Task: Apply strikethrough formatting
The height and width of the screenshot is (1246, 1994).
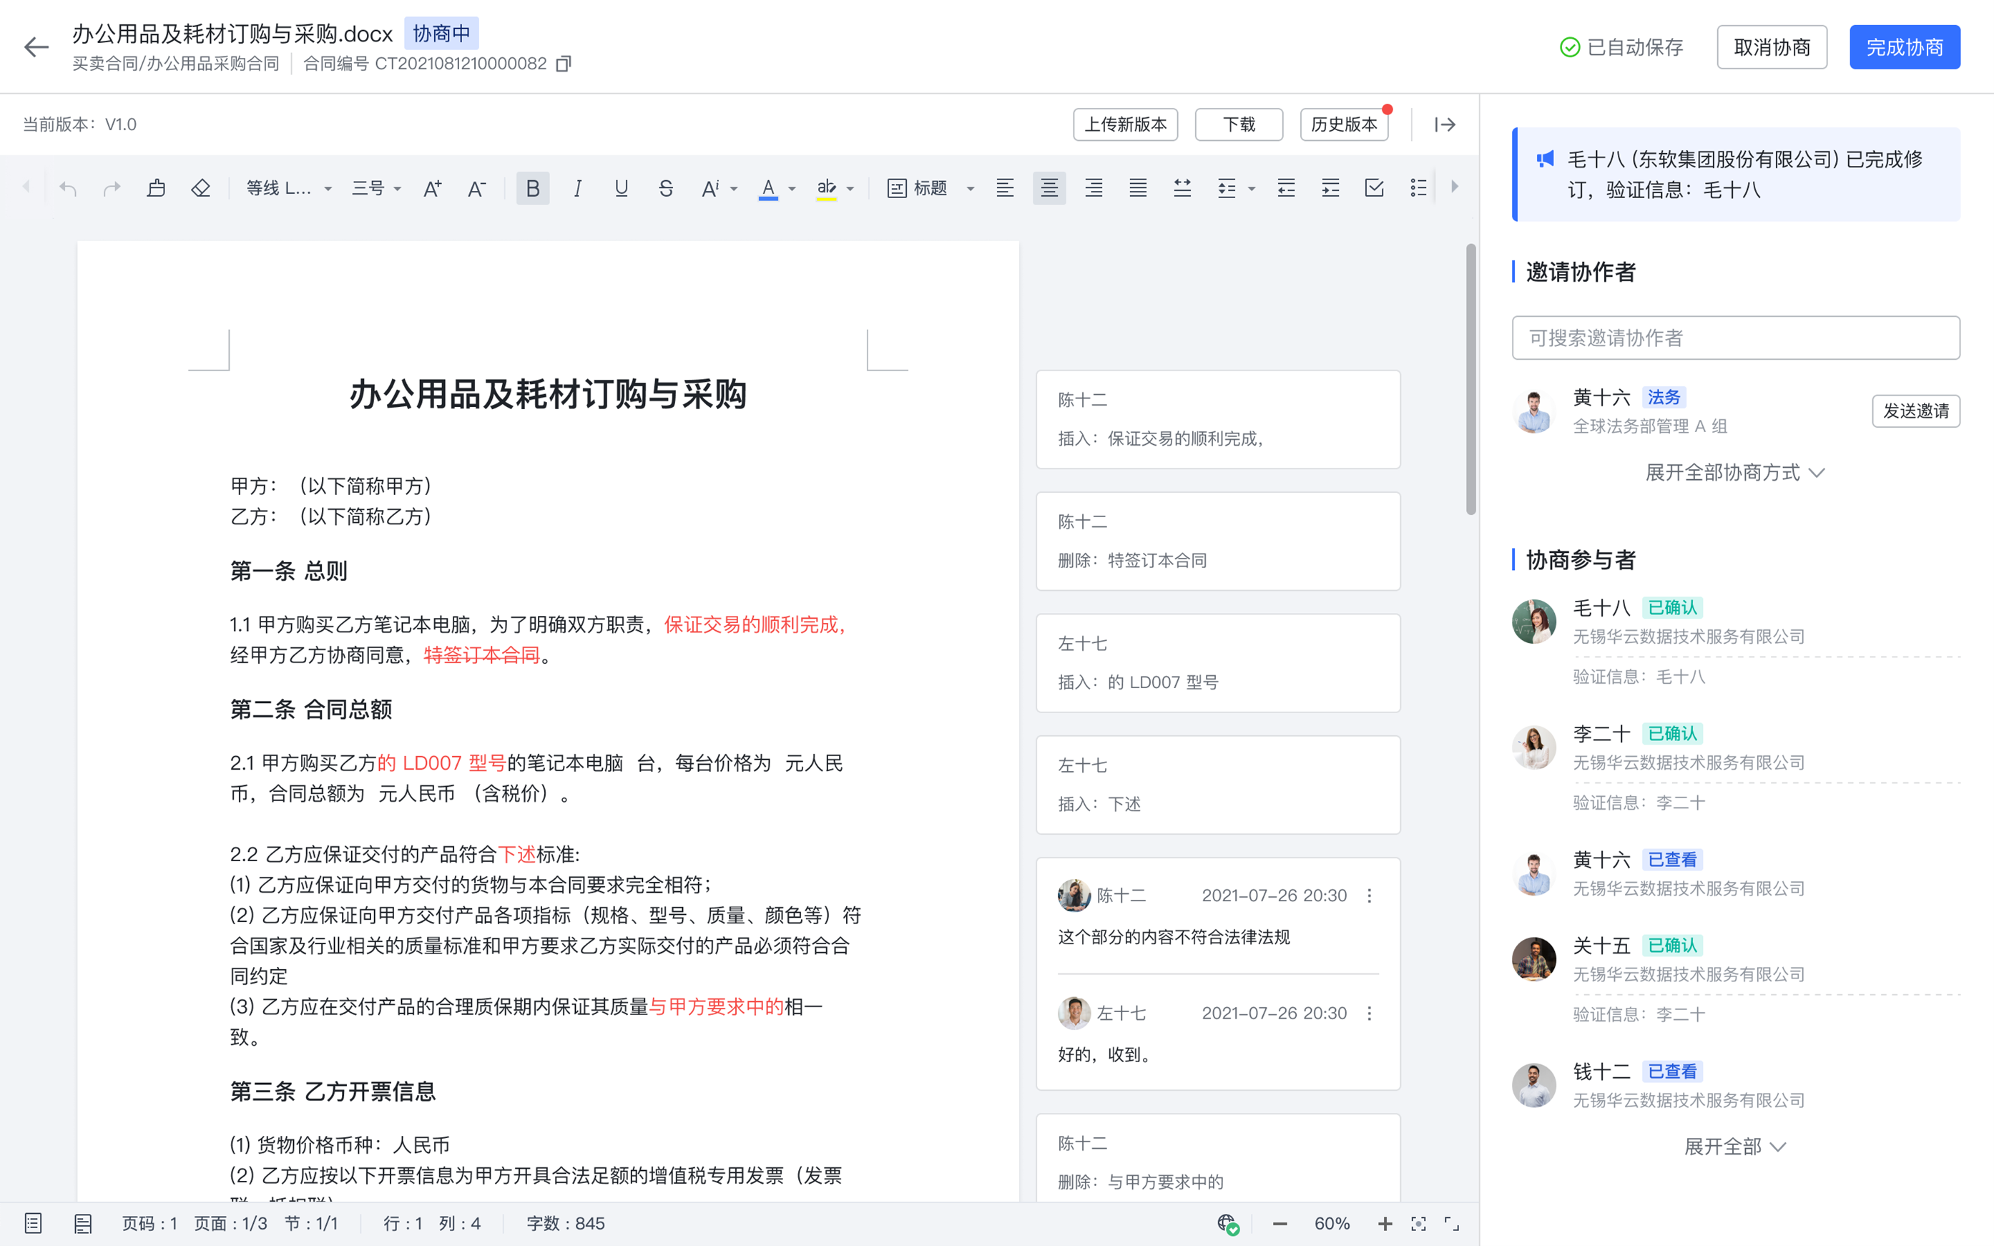Action: tap(666, 189)
